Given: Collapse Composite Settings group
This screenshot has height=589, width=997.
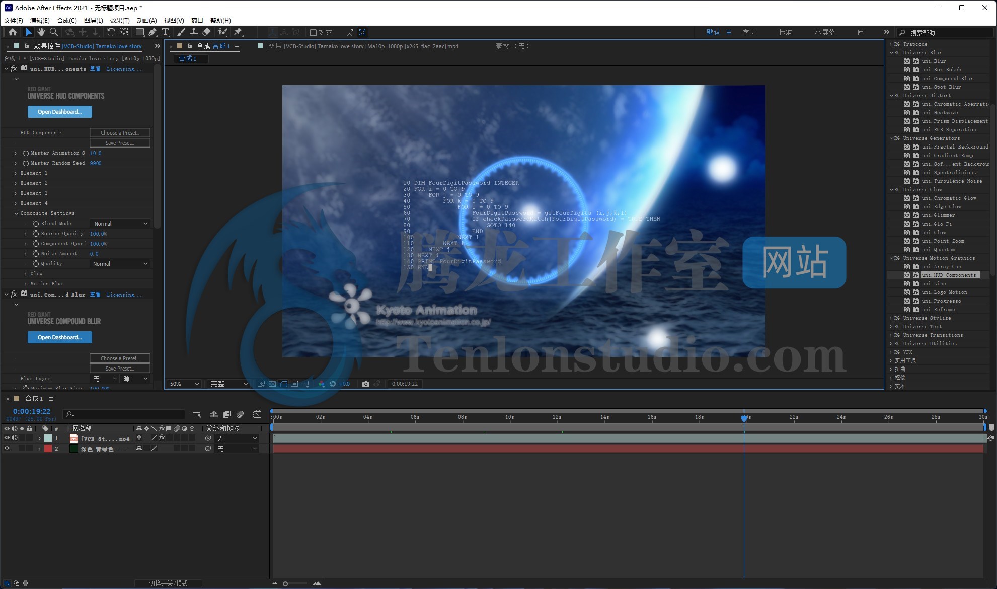Looking at the screenshot, I should pyautogui.click(x=16, y=213).
